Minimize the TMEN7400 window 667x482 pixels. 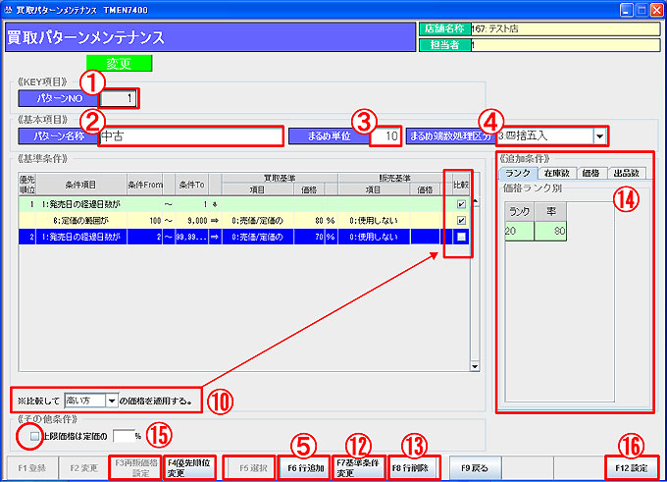click(x=626, y=10)
